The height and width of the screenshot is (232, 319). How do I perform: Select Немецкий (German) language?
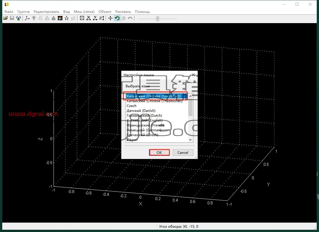pyautogui.click(x=157, y=130)
